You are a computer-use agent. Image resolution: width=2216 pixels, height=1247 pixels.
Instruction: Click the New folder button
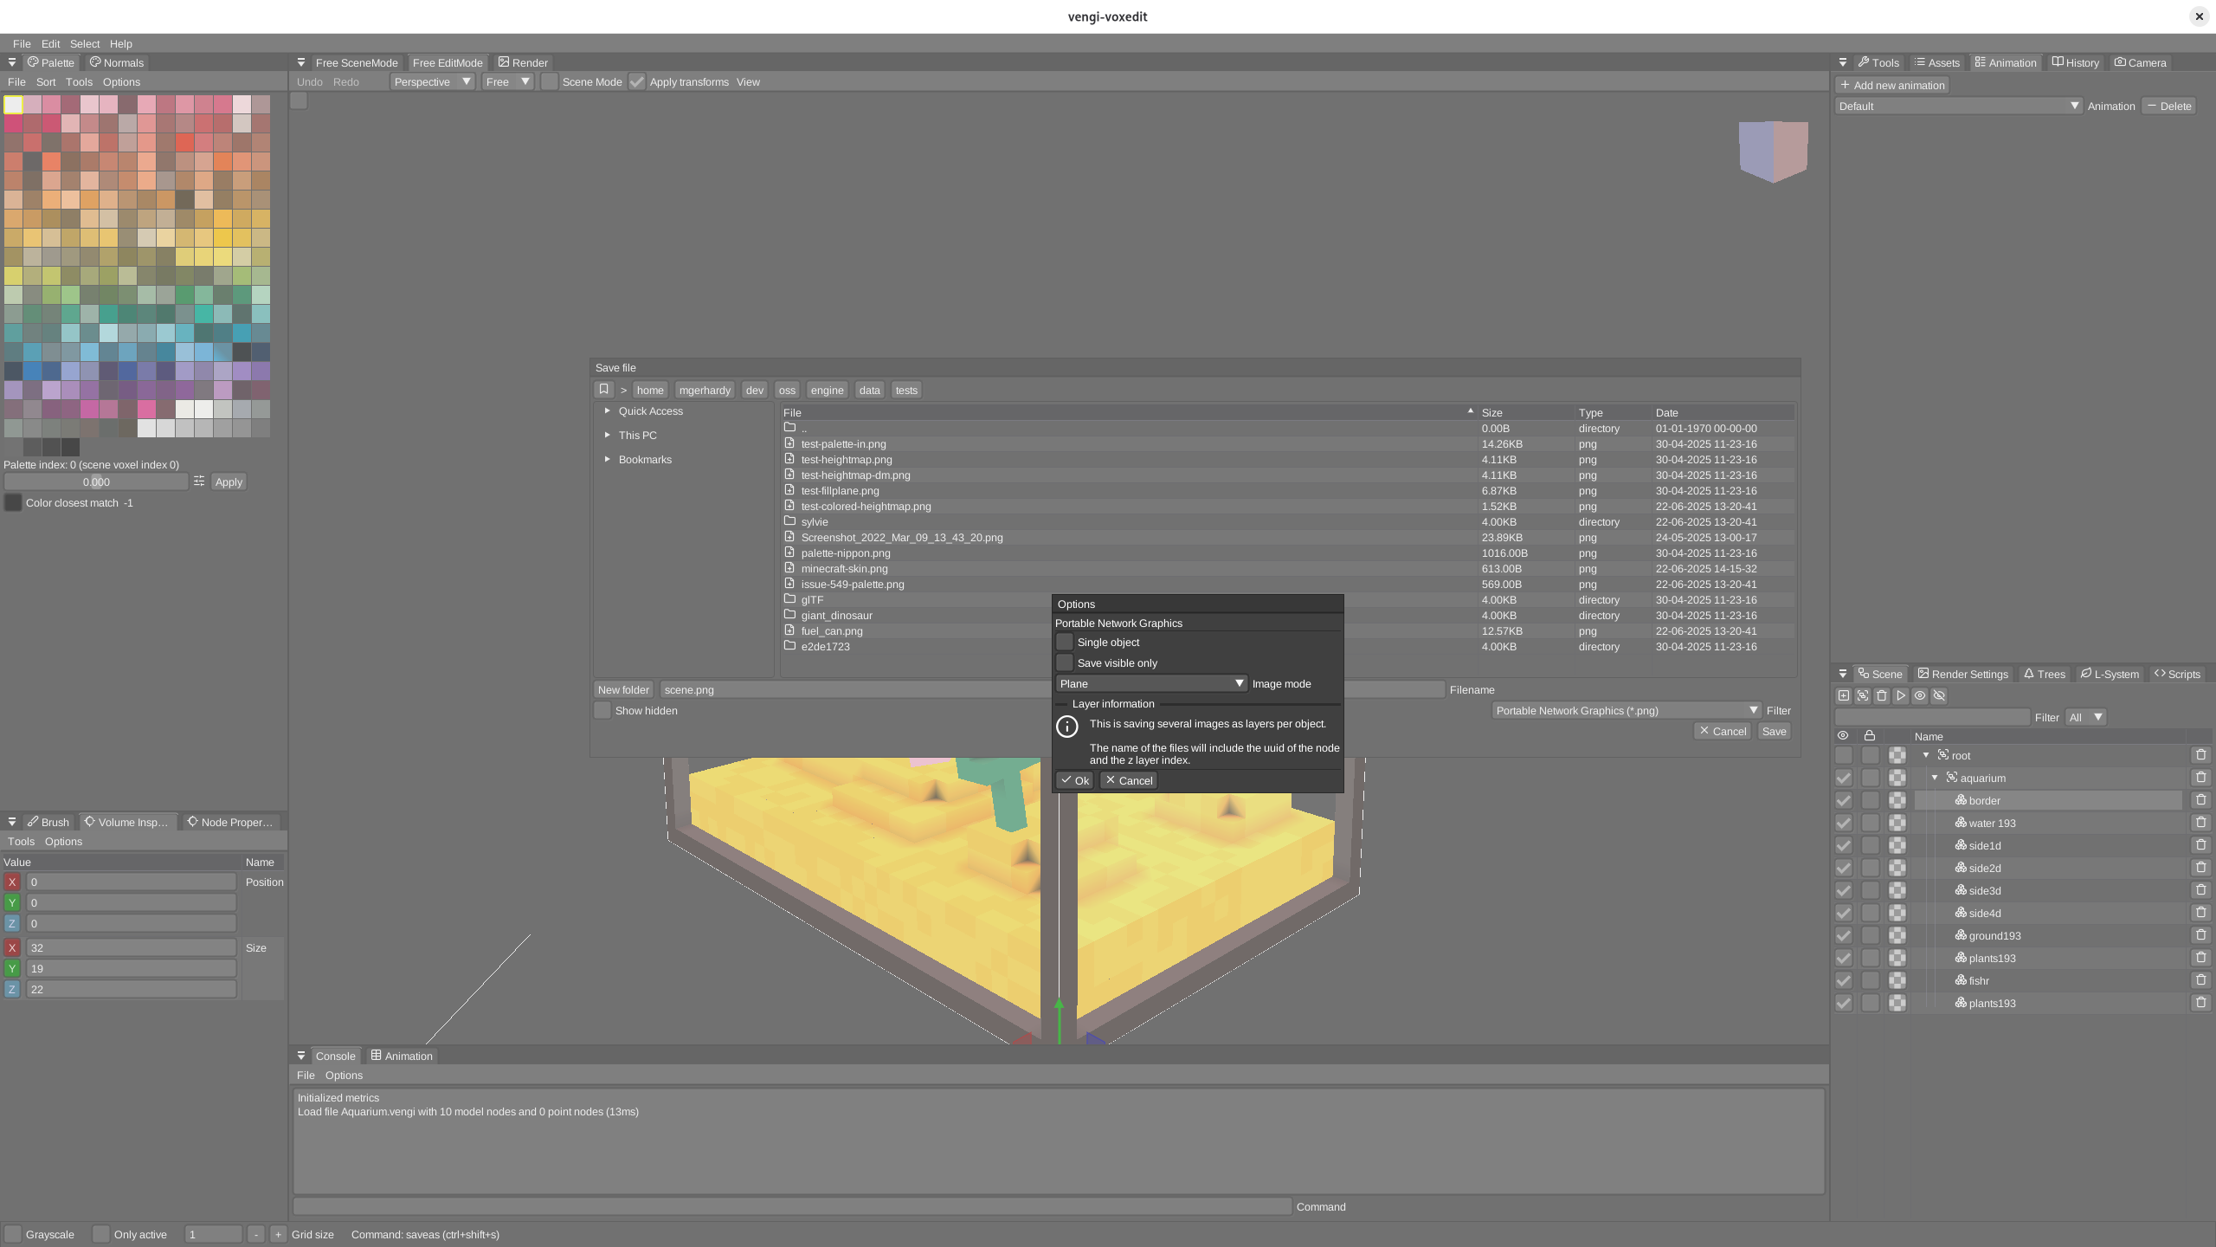[x=623, y=689]
